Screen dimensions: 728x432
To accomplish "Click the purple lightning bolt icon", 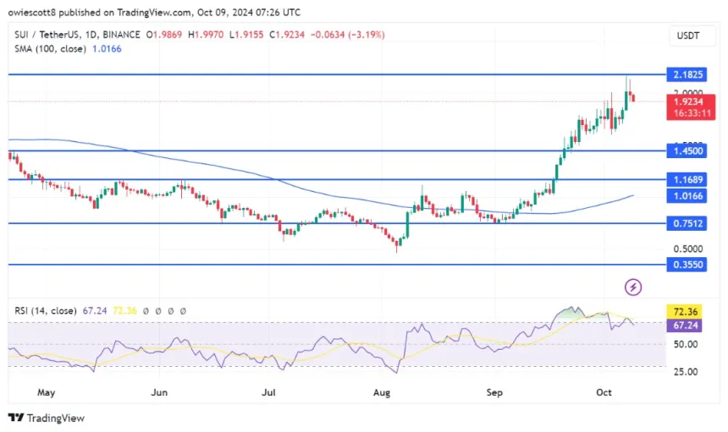I will click(x=632, y=287).
